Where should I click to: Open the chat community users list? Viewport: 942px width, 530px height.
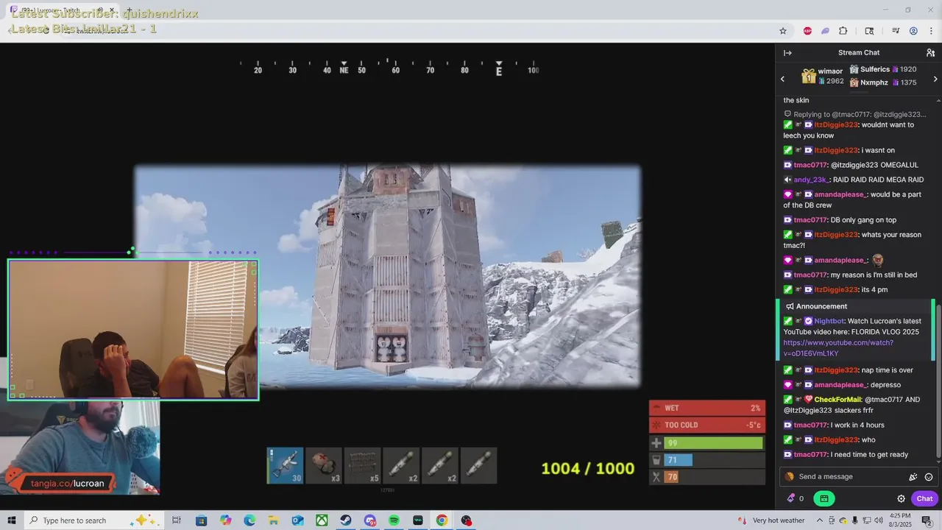930,53
